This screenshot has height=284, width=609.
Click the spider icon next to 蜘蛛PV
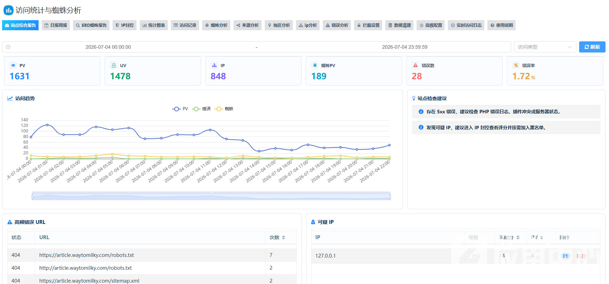[x=315, y=65]
